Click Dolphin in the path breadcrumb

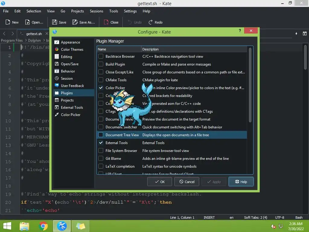pyautogui.click(x=34, y=40)
